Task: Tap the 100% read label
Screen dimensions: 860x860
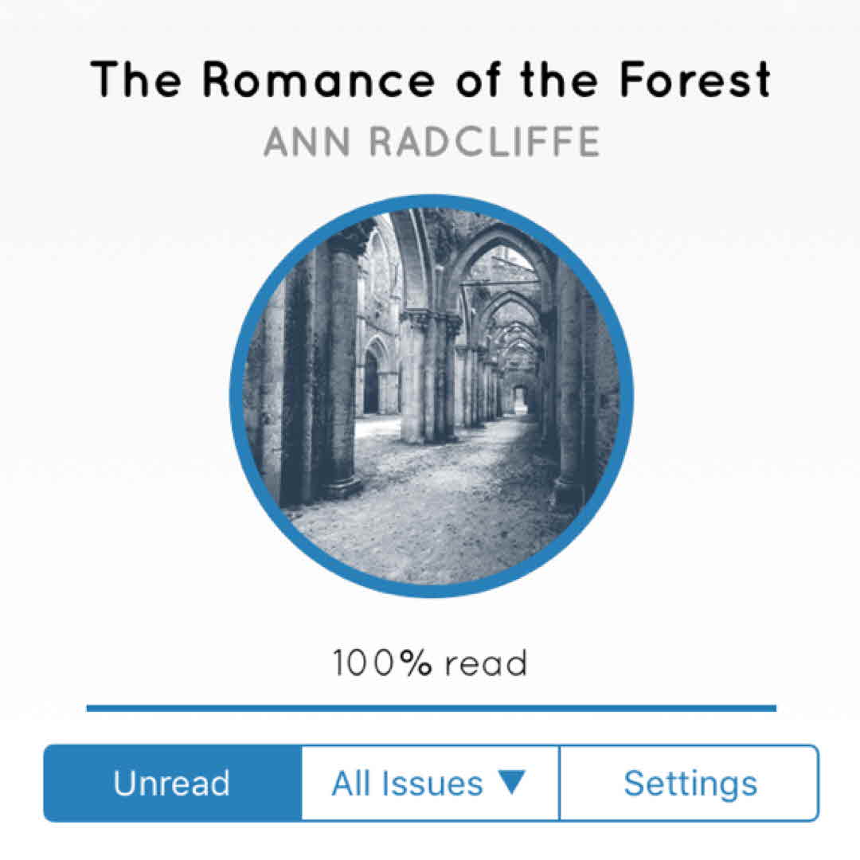Action: point(430,663)
